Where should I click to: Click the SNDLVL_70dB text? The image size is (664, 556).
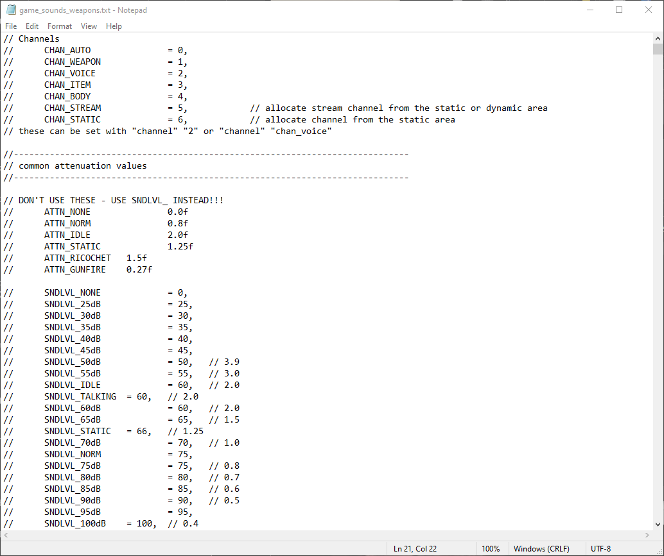pyautogui.click(x=73, y=442)
